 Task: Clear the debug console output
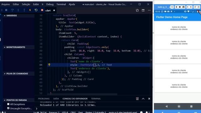pos(137,99)
